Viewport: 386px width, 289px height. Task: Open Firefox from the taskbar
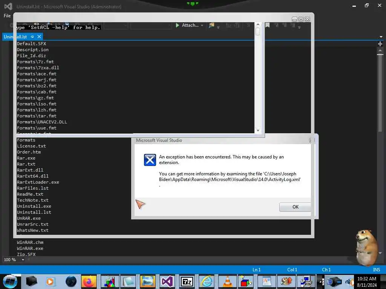(x=89, y=281)
